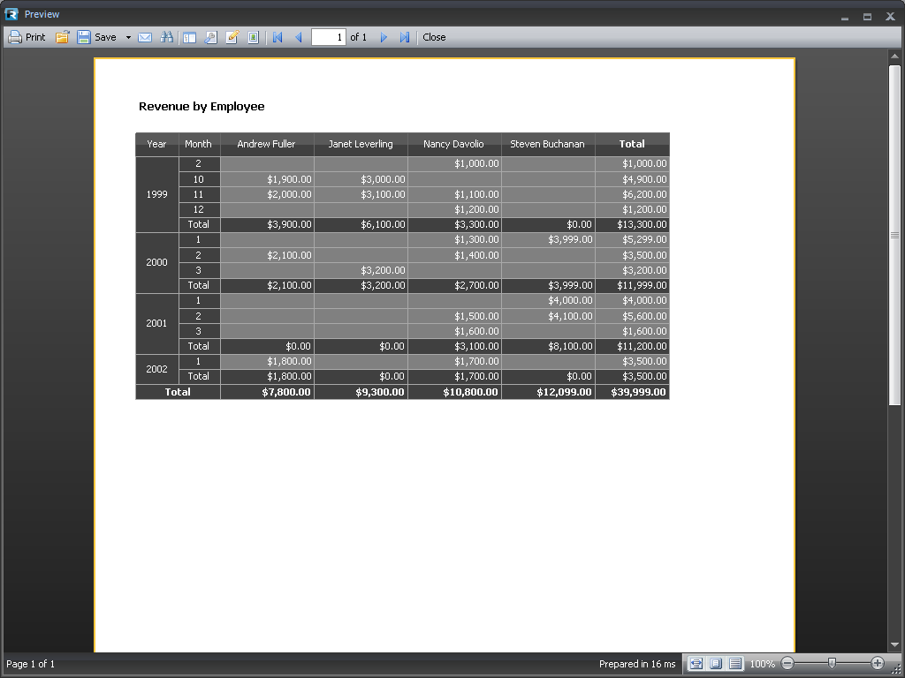Click the zoom slider handle
Viewport: 905px width, 678px height.
pyautogui.click(x=831, y=663)
